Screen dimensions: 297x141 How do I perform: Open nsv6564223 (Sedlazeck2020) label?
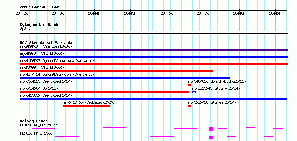click(x=46, y=81)
